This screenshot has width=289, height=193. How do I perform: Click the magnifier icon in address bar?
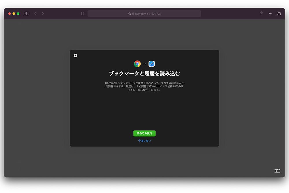129,14
